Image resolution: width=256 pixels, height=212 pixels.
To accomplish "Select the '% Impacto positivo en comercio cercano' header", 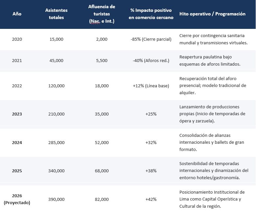I will click(151, 14).
